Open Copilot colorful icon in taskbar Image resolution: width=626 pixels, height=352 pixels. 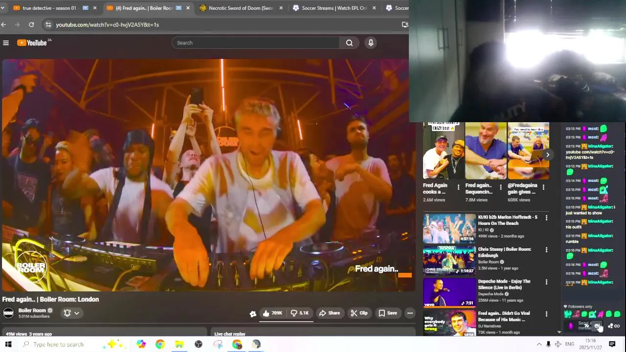pos(141,344)
